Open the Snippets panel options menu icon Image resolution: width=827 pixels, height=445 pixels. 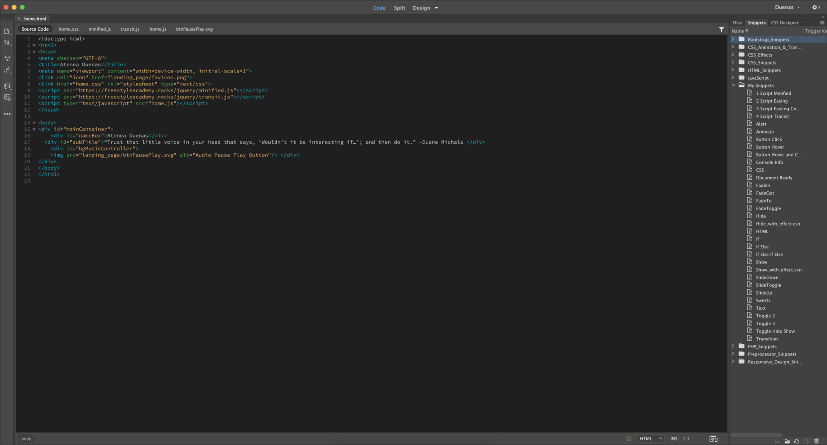822,23
